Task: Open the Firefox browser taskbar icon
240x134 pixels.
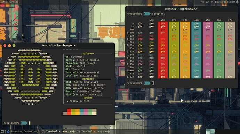Action: pyautogui.click(x=8, y=132)
